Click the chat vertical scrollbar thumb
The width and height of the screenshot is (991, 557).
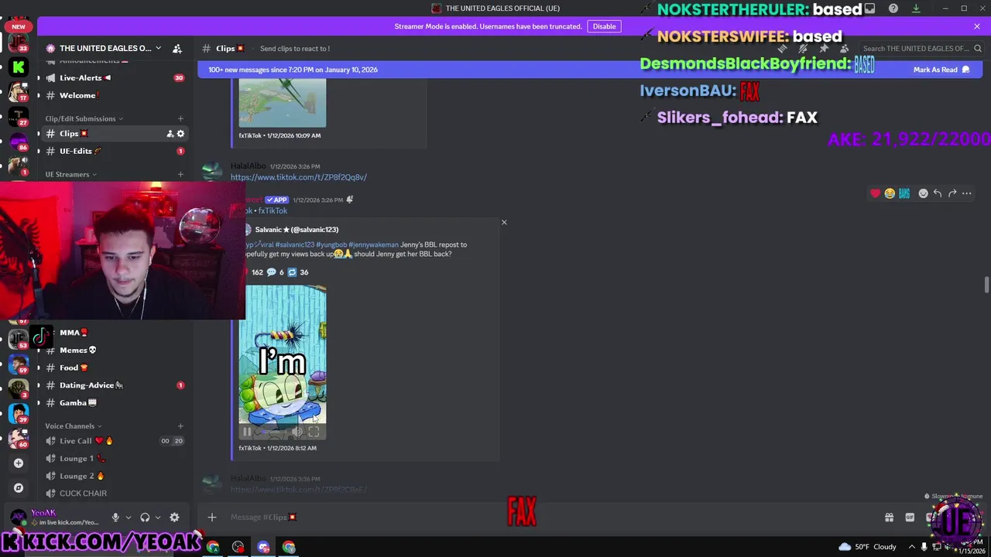pyautogui.click(x=986, y=285)
